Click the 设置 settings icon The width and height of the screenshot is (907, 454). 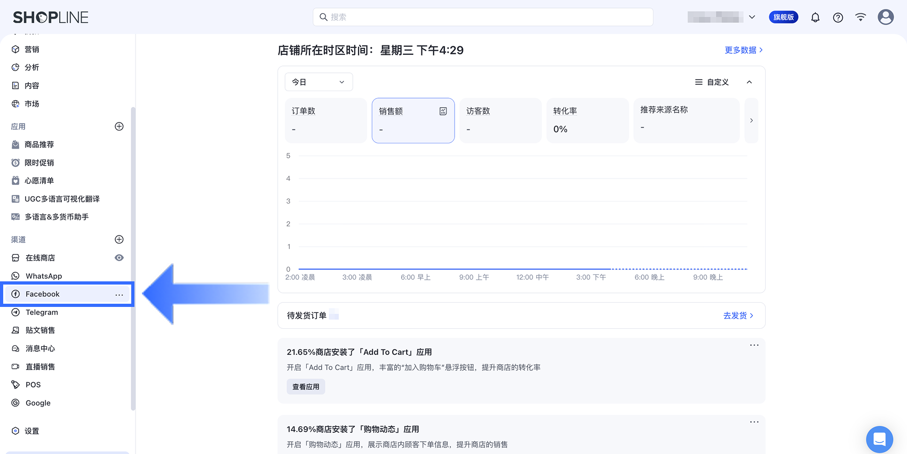(x=15, y=431)
